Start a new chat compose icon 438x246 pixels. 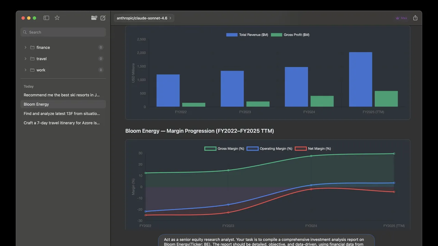tap(103, 18)
